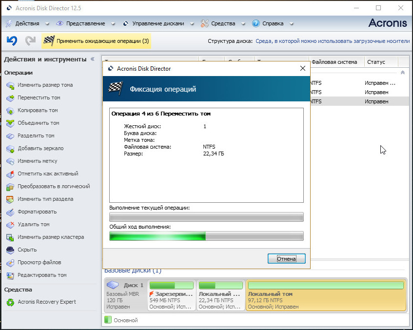Viewport: 413px width, 330px height.
Task: Click the Объединить том icon
Action: pyautogui.click(x=10, y=123)
